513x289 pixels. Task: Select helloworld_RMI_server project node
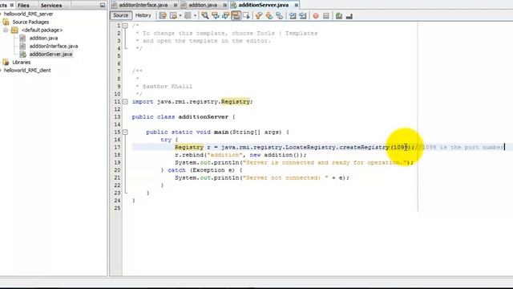click(29, 14)
